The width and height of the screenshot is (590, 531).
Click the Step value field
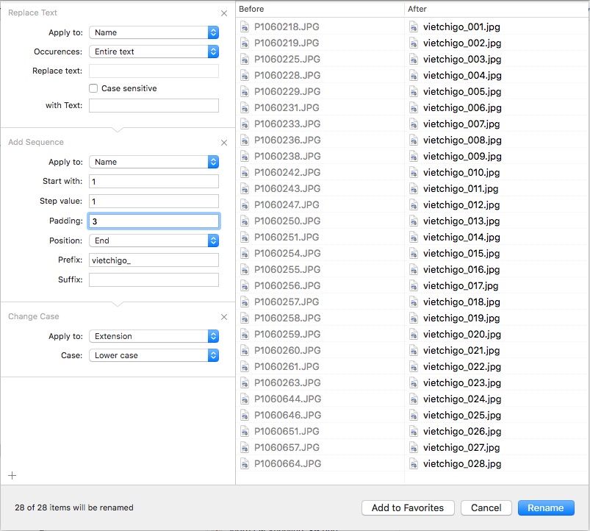154,201
